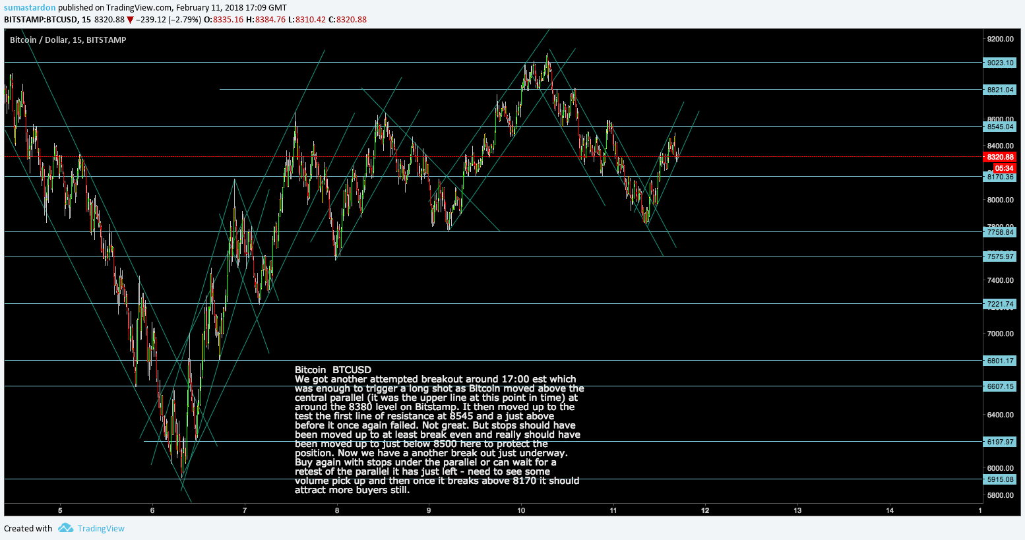Image resolution: width=1025 pixels, height=540 pixels.
Task: Click date 11 on the time axis
Action: coord(613,510)
